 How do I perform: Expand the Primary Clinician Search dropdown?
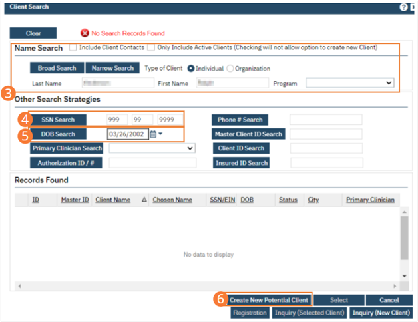click(x=152, y=148)
